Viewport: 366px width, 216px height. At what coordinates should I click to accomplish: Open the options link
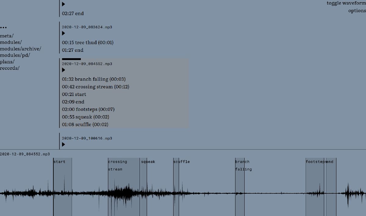click(357, 11)
